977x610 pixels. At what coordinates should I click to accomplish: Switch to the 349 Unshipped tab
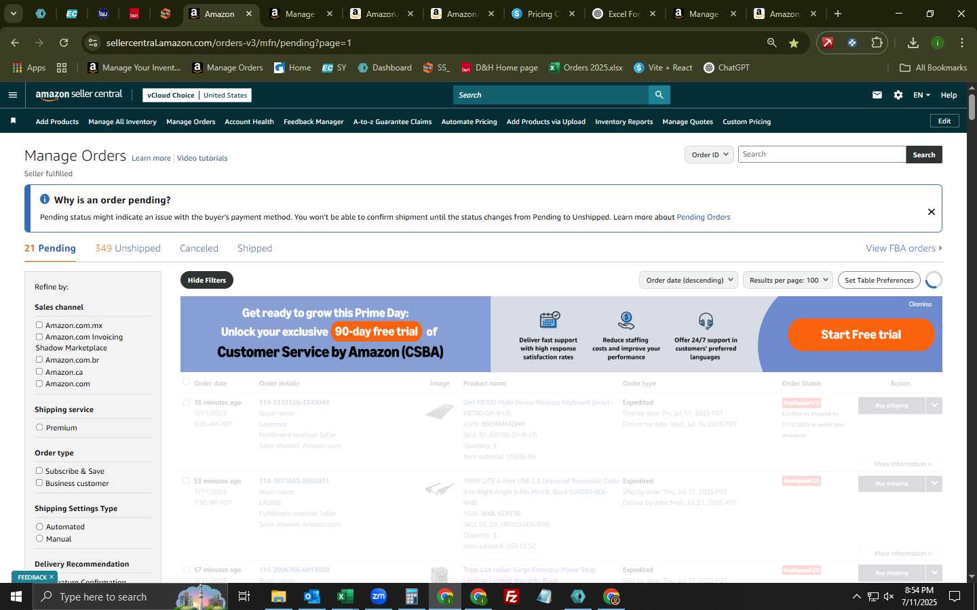(x=128, y=248)
